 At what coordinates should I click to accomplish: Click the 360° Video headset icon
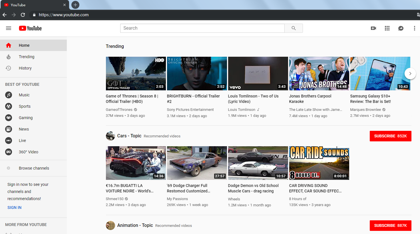coord(9,152)
